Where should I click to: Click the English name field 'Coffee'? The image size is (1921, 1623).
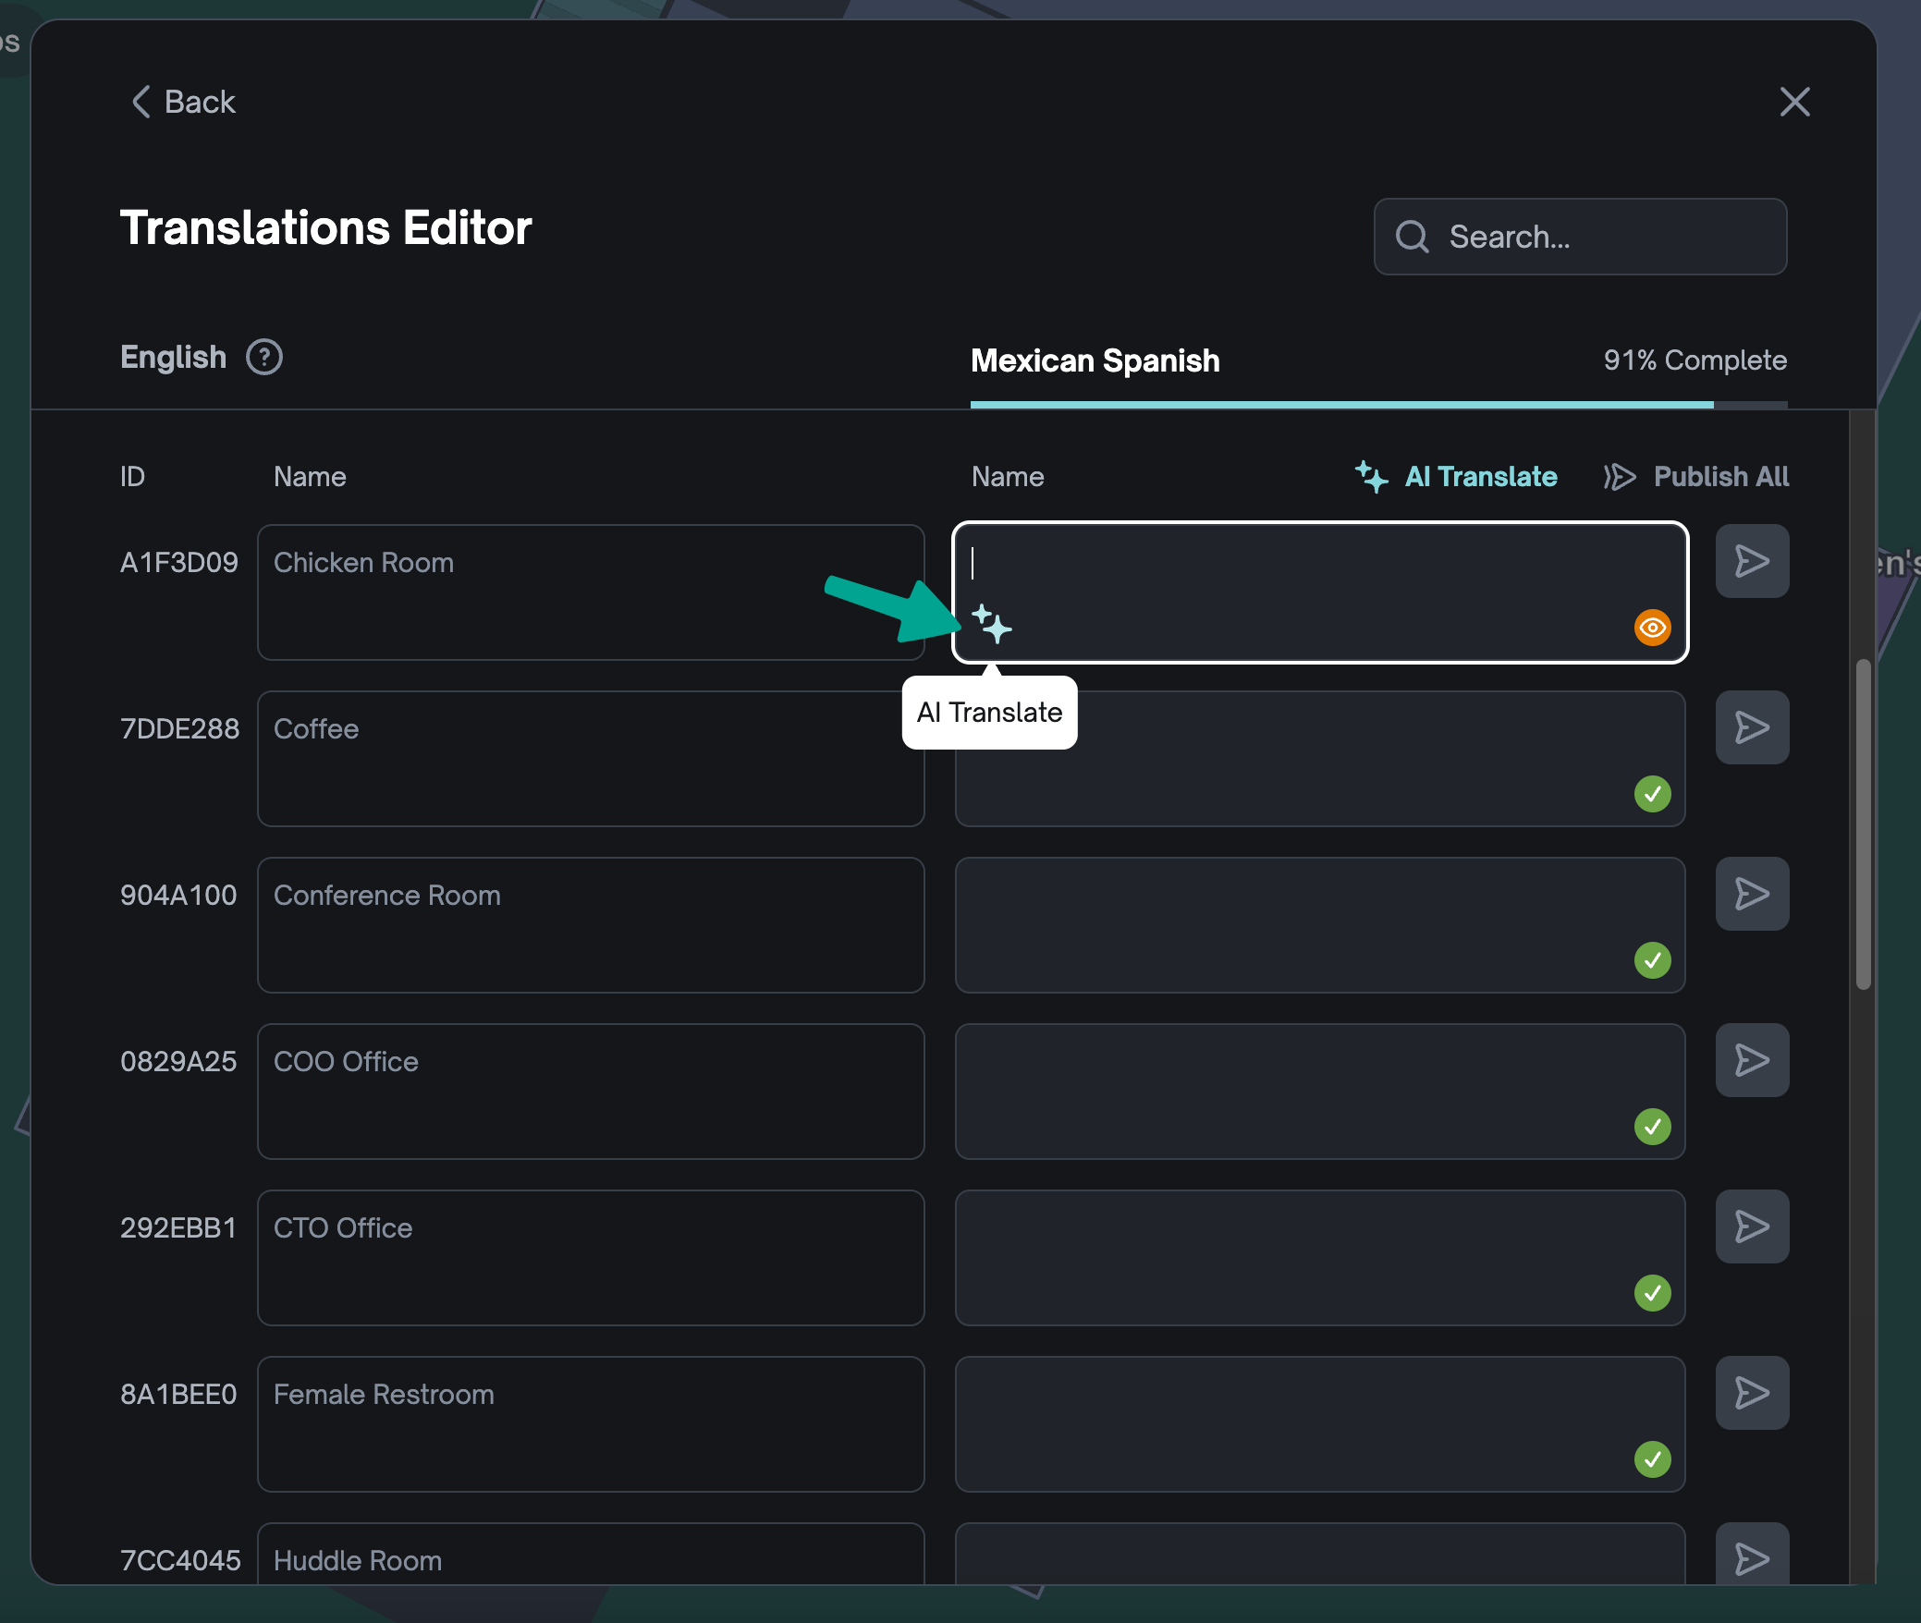point(591,759)
